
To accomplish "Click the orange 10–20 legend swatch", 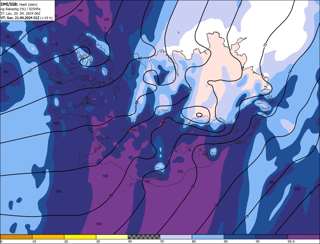I will [x=48, y=237].
